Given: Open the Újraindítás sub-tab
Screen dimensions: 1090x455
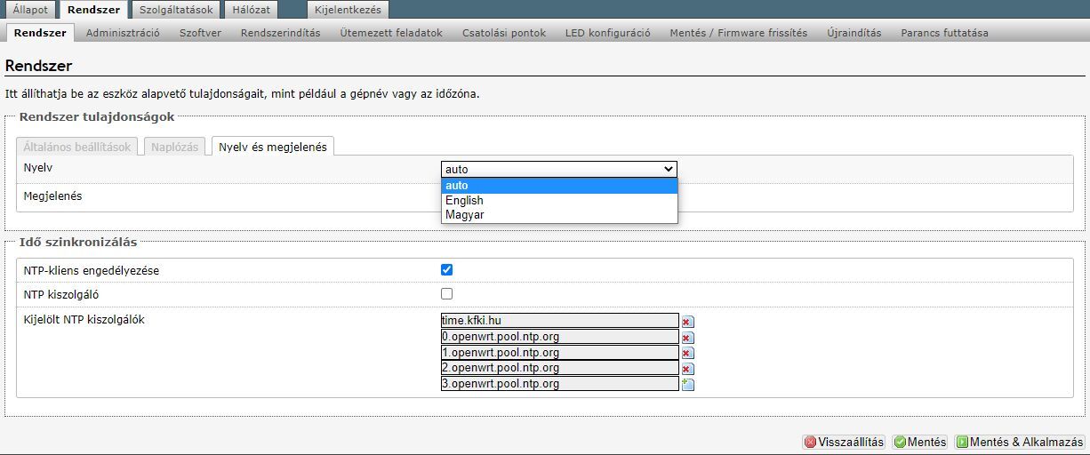Looking at the screenshot, I should pyautogui.click(x=854, y=33).
